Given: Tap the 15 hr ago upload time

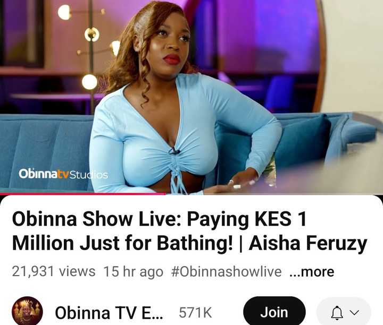Looking at the screenshot, I should tap(133, 271).
